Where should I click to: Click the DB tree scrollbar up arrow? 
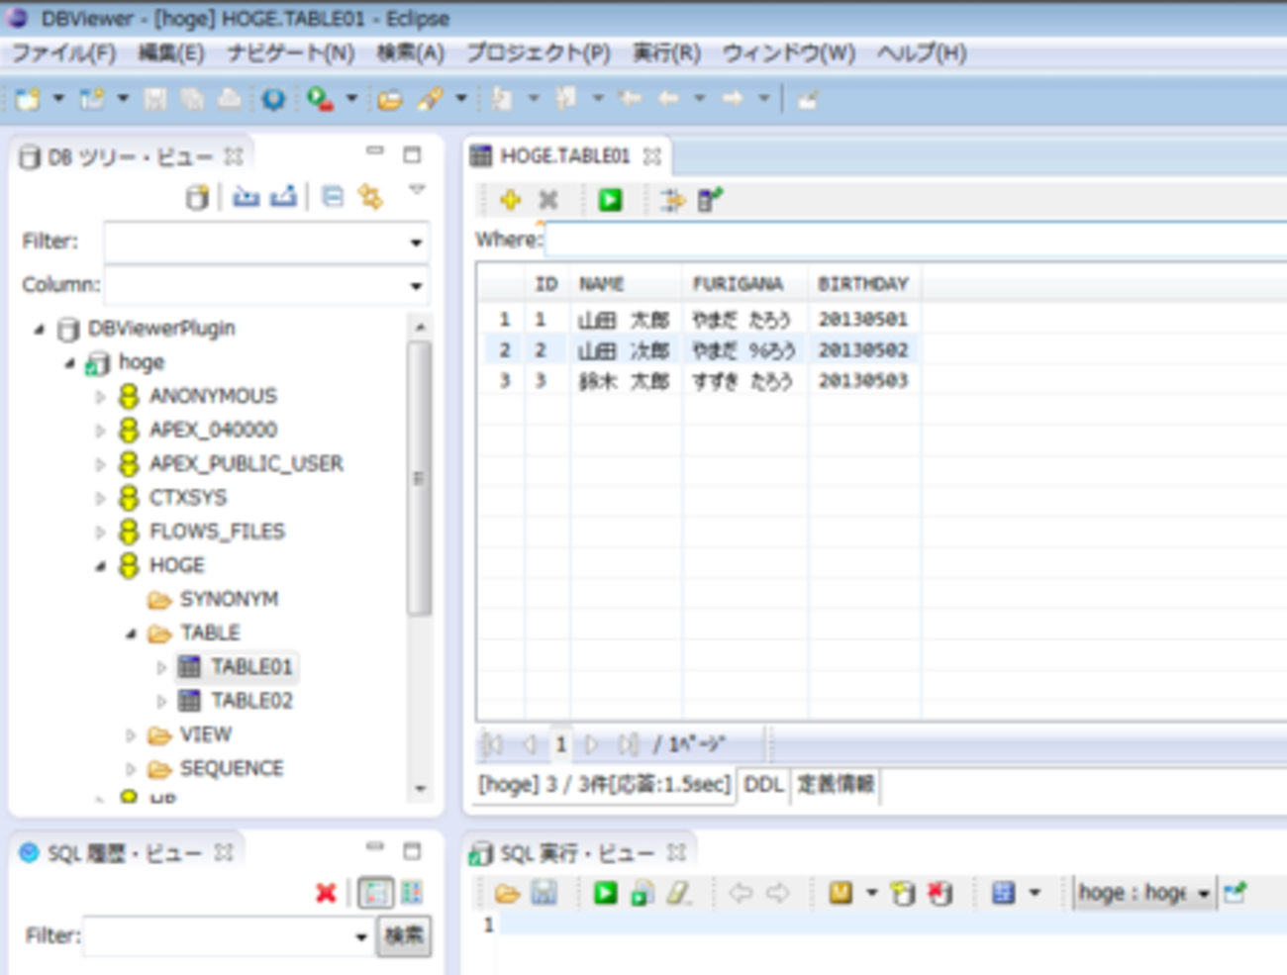(420, 326)
